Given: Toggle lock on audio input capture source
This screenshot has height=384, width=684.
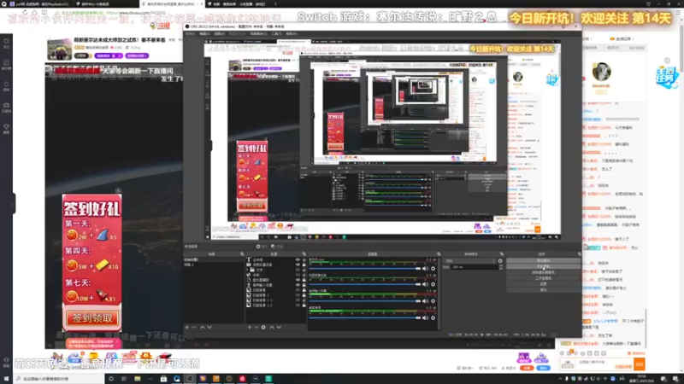Looking at the screenshot, I should 304,285.
